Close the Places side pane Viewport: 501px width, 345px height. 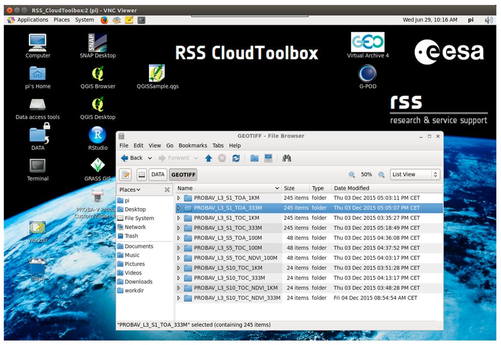pyautogui.click(x=167, y=190)
